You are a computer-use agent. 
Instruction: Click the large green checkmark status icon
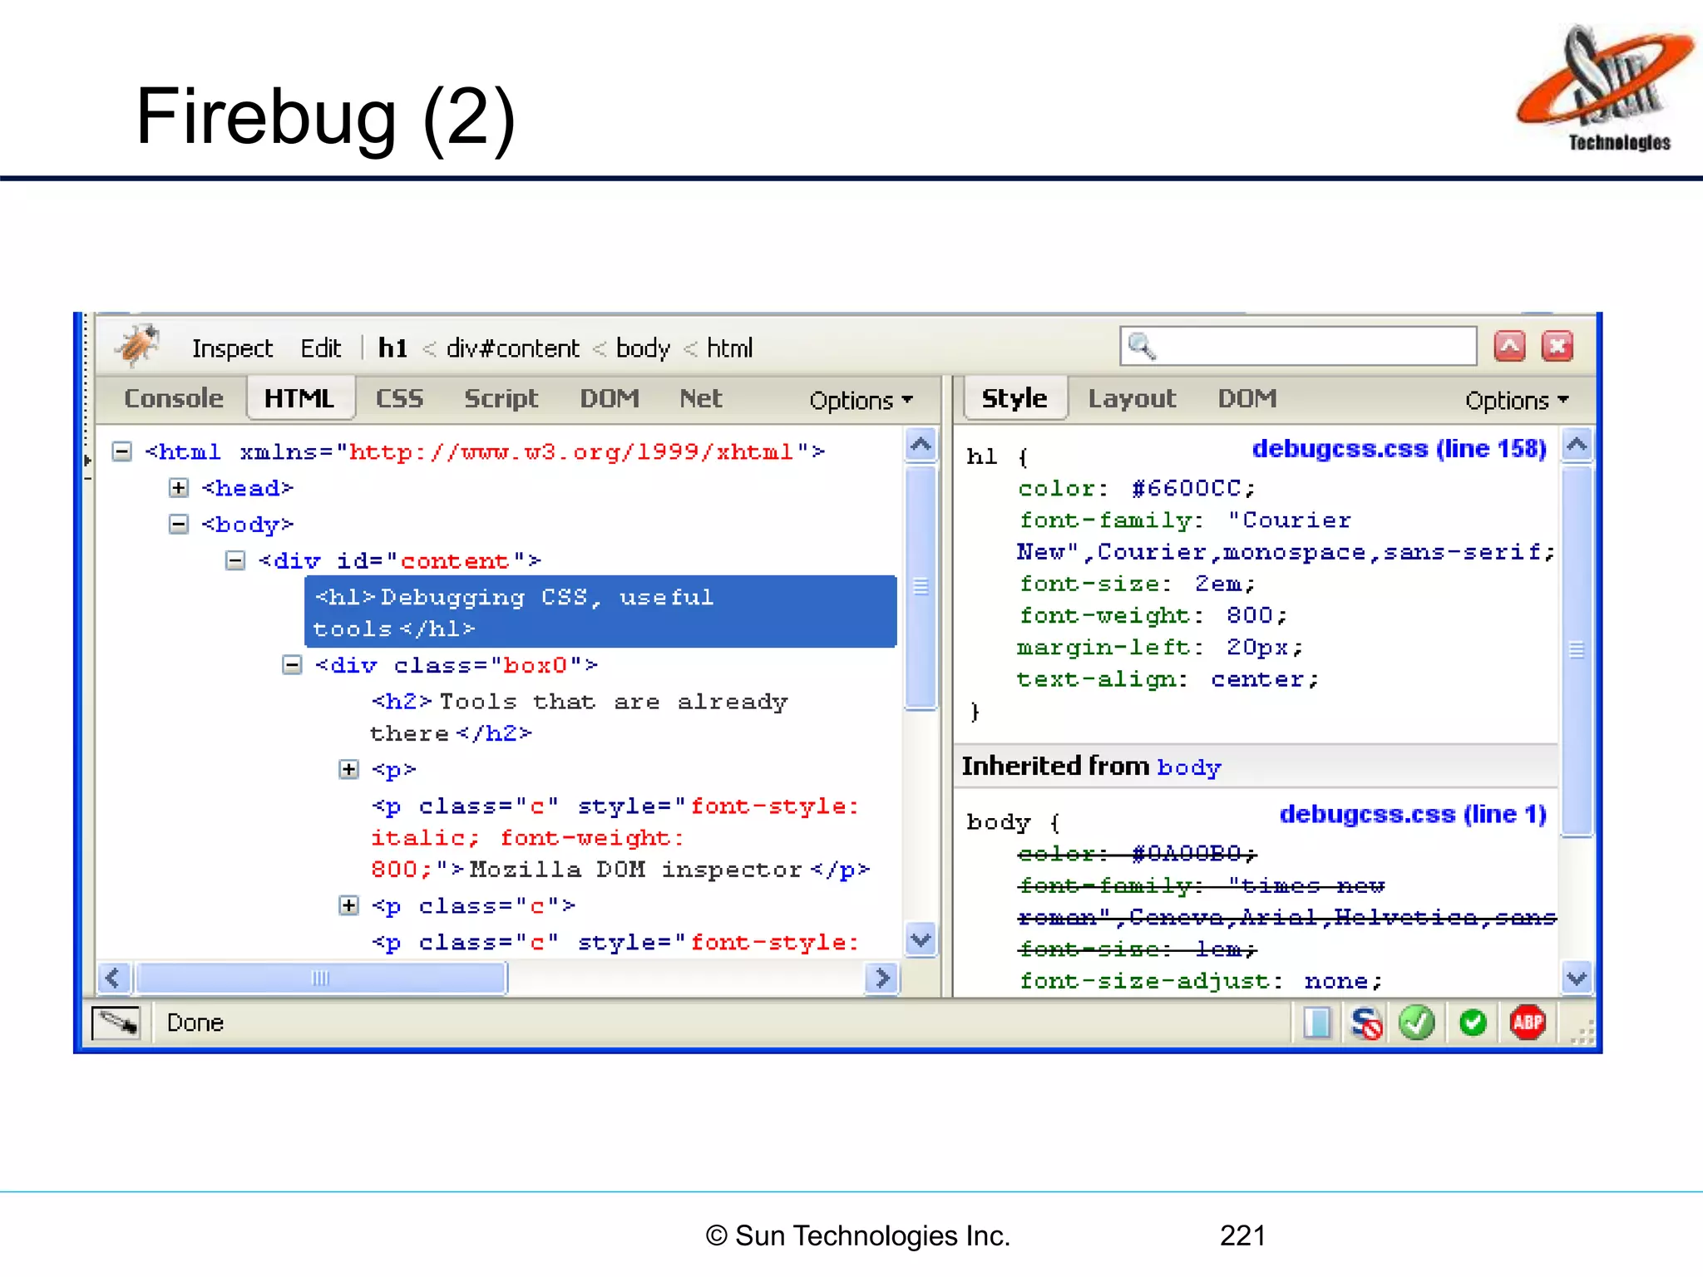(x=1417, y=1023)
